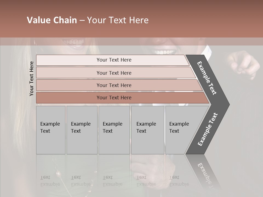Click the "Your Text Here" part of the title
Screen dimensions: 263x197
(118, 20)
